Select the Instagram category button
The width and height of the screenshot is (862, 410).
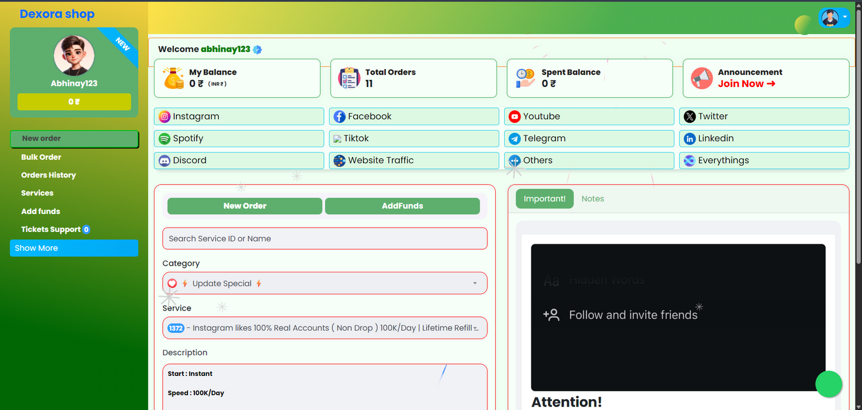pos(239,116)
